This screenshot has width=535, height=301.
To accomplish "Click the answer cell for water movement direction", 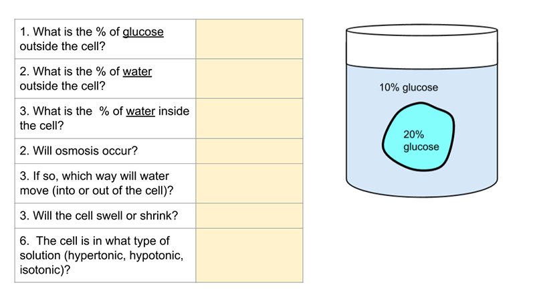I will [249, 183].
